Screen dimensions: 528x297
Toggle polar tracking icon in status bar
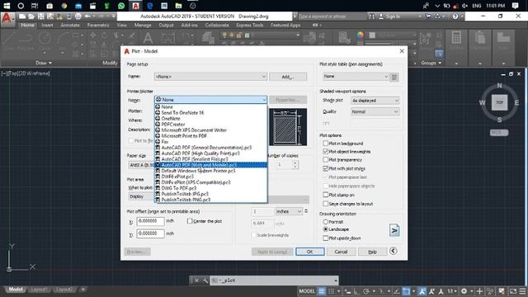click(x=366, y=291)
